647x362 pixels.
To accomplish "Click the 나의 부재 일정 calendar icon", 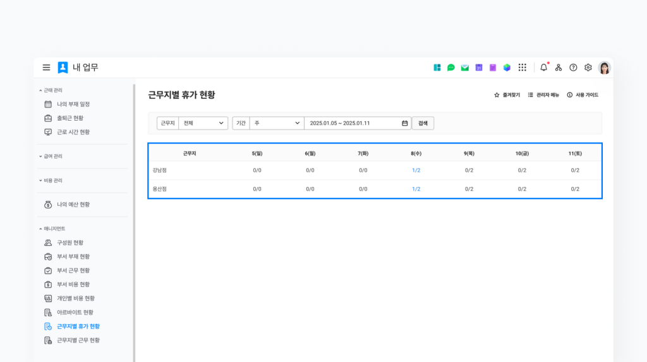I will tap(48, 104).
